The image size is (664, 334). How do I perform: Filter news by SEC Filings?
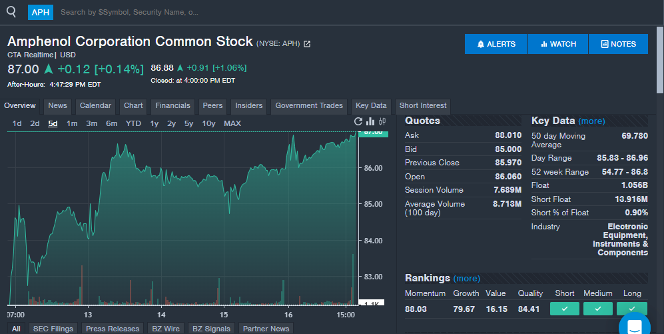[x=53, y=329]
